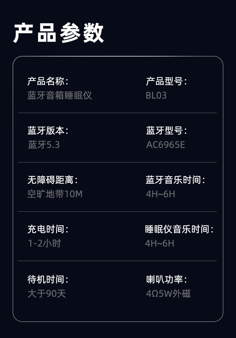Viewport: 236px width, 338px height.
Task: Select the 睡眠仪音乐时间 label
Action: pyautogui.click(x=179, y=229)
